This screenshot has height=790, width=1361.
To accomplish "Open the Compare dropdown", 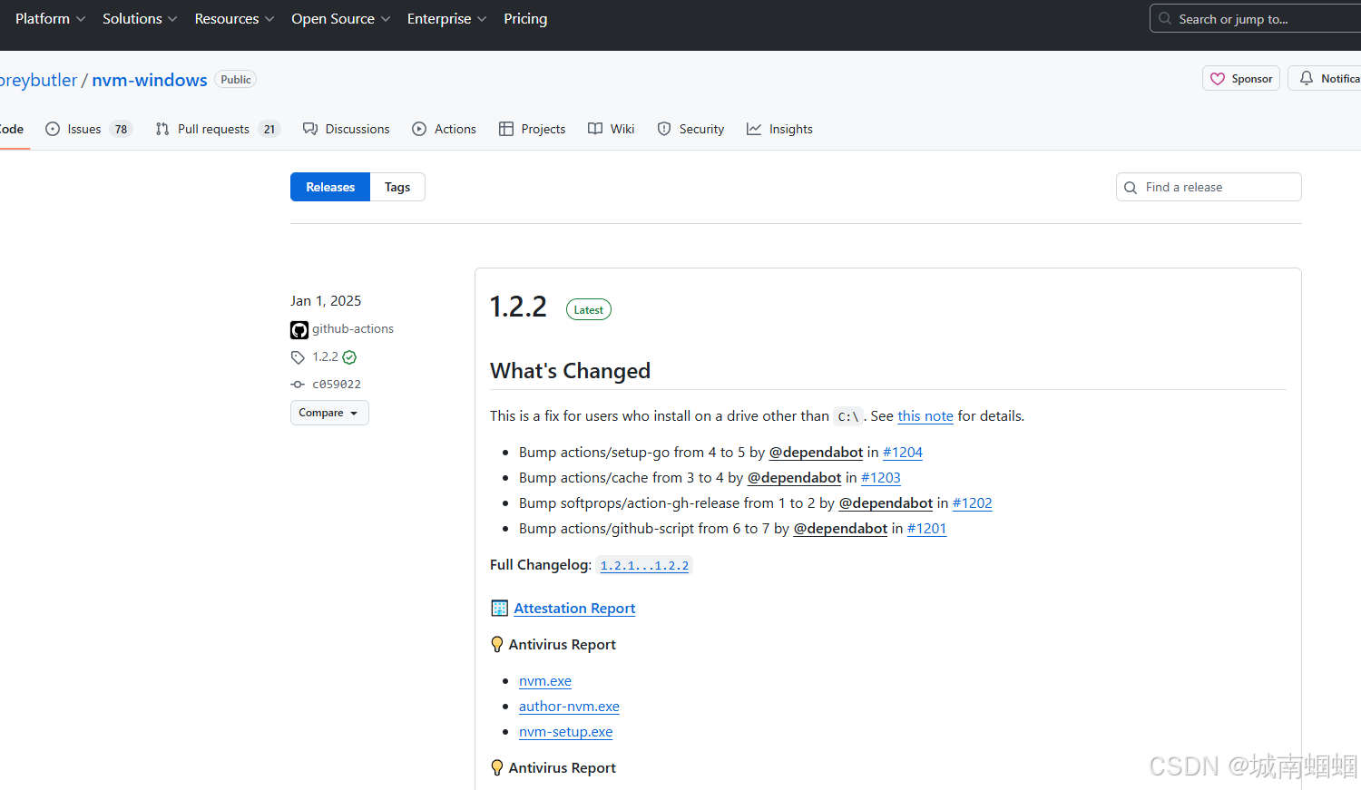I will [329, 413].
